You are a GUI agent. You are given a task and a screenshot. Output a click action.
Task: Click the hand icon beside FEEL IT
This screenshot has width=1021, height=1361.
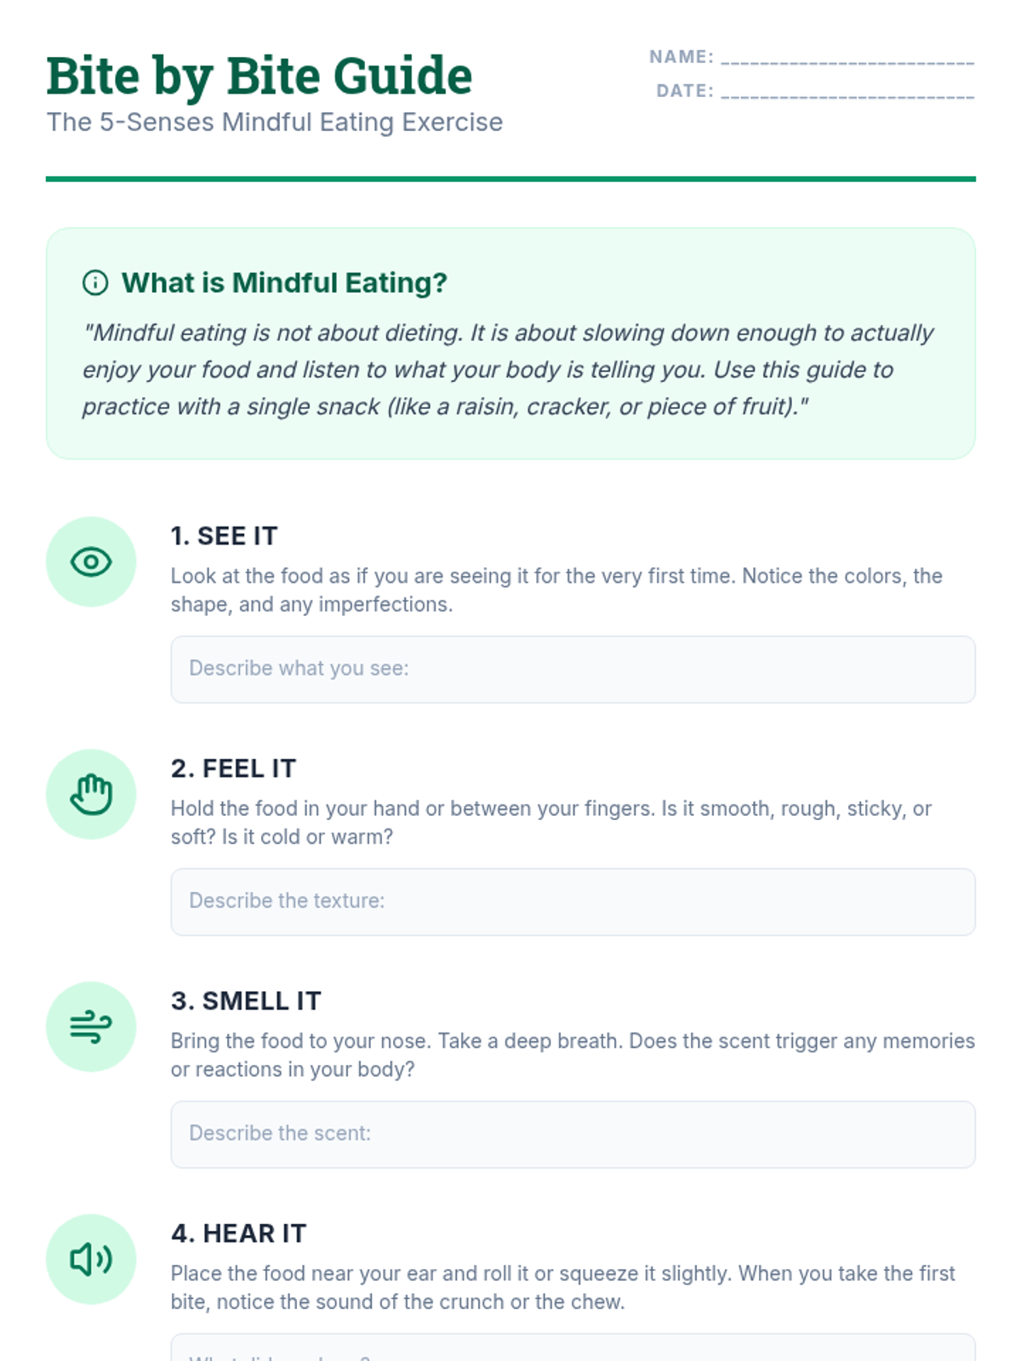pyautogui.click(x=91, y=794)
